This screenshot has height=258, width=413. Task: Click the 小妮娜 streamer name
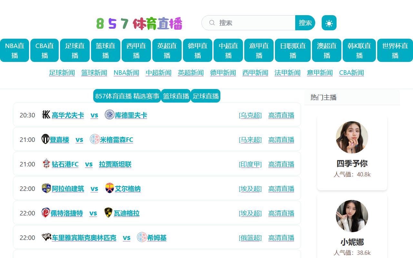click(352, 242)
